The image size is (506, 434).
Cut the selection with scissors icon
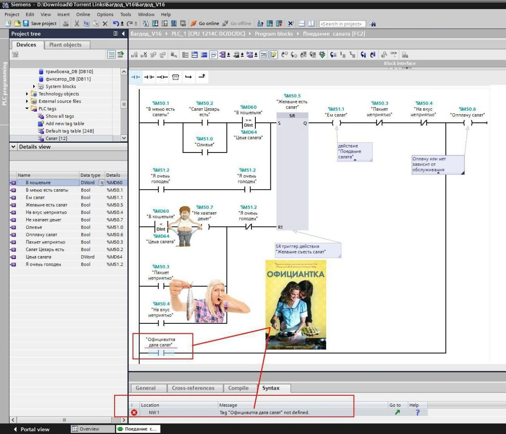[77, 24]
